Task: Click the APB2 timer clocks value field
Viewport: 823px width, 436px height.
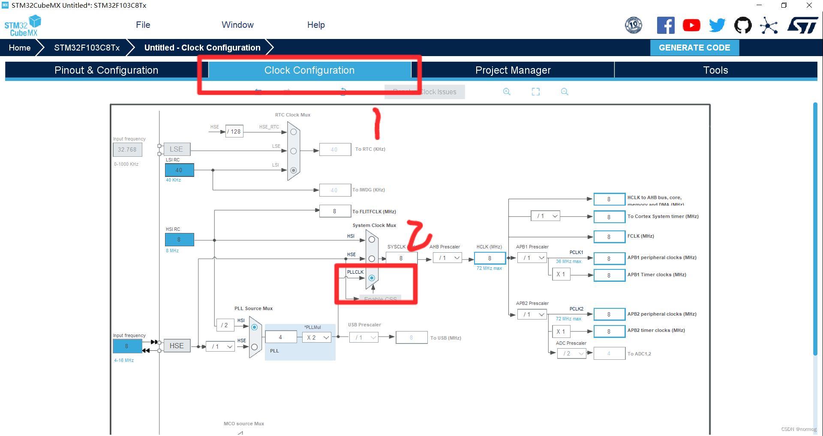Action: coord(609,331)
